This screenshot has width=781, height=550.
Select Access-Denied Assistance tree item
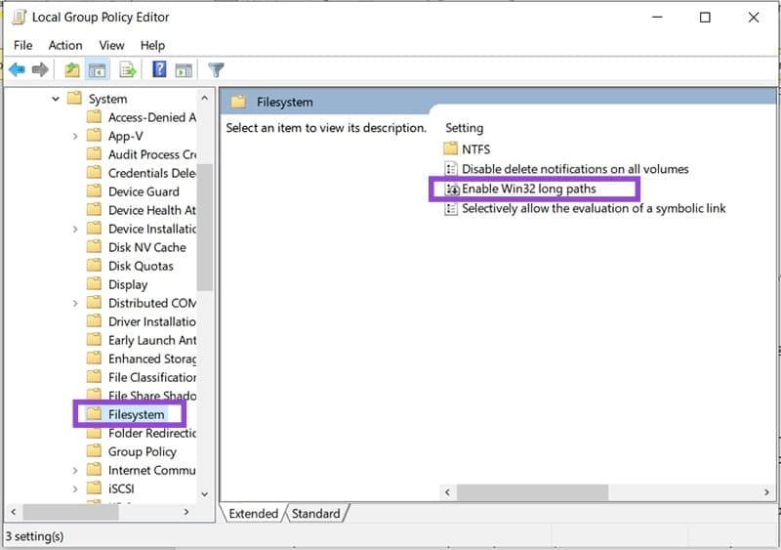click(152, 117)
